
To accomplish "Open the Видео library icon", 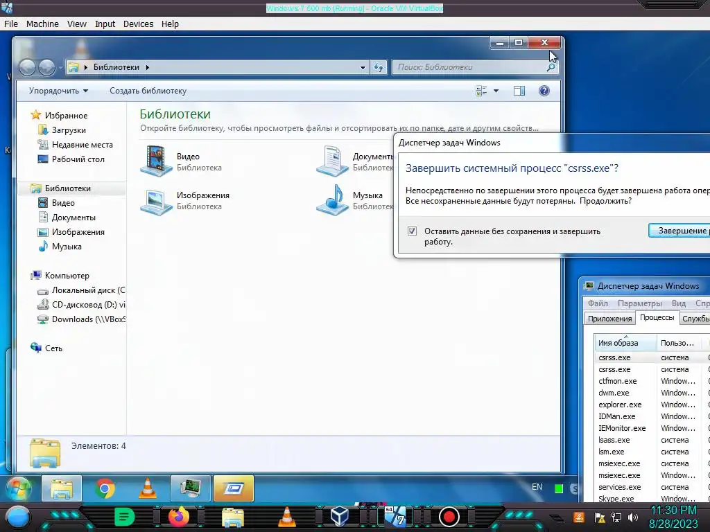I will click(156, 161).
